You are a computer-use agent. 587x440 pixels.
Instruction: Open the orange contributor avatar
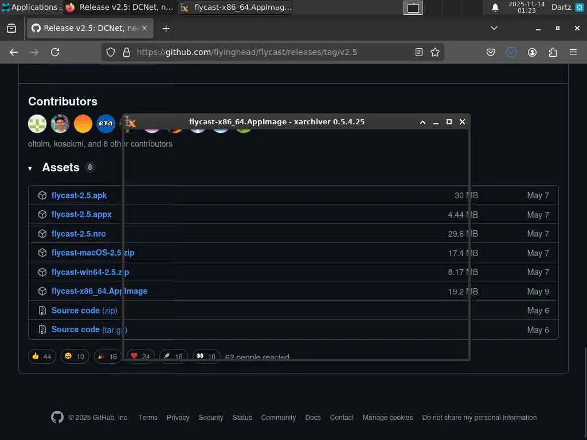point(83,124)
